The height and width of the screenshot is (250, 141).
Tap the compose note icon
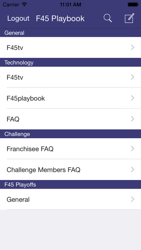pos(129,18)
